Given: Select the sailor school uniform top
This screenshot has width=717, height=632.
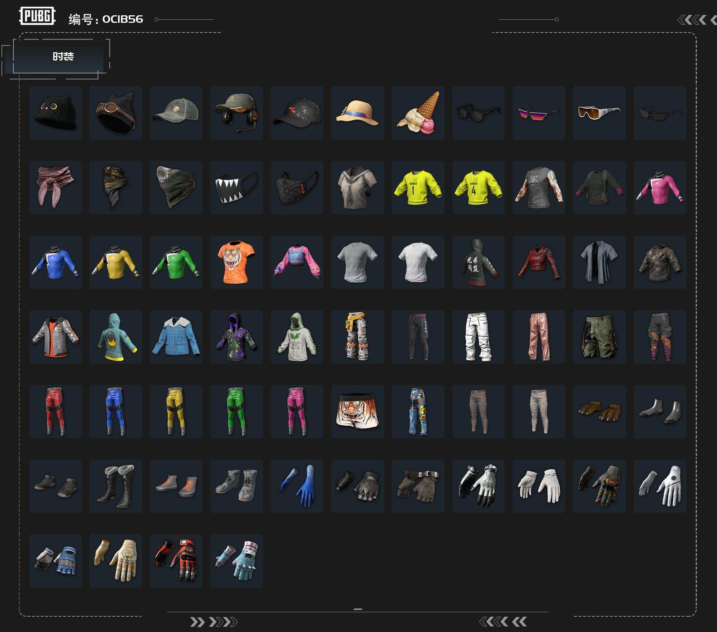Looking at the screenshot, I should pos(357,187).
